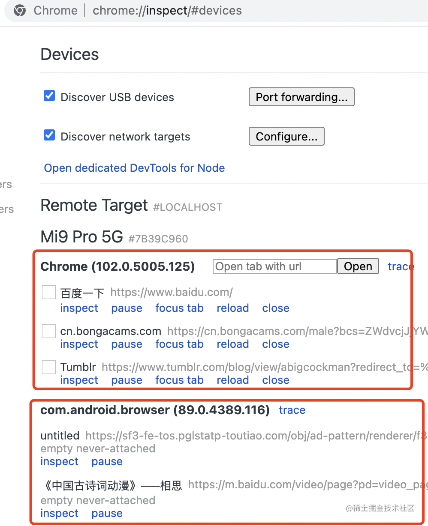This screenshot has width=428, height=526.
Task: Disable Discover network targets checkbox
Action: click(49, 136)
